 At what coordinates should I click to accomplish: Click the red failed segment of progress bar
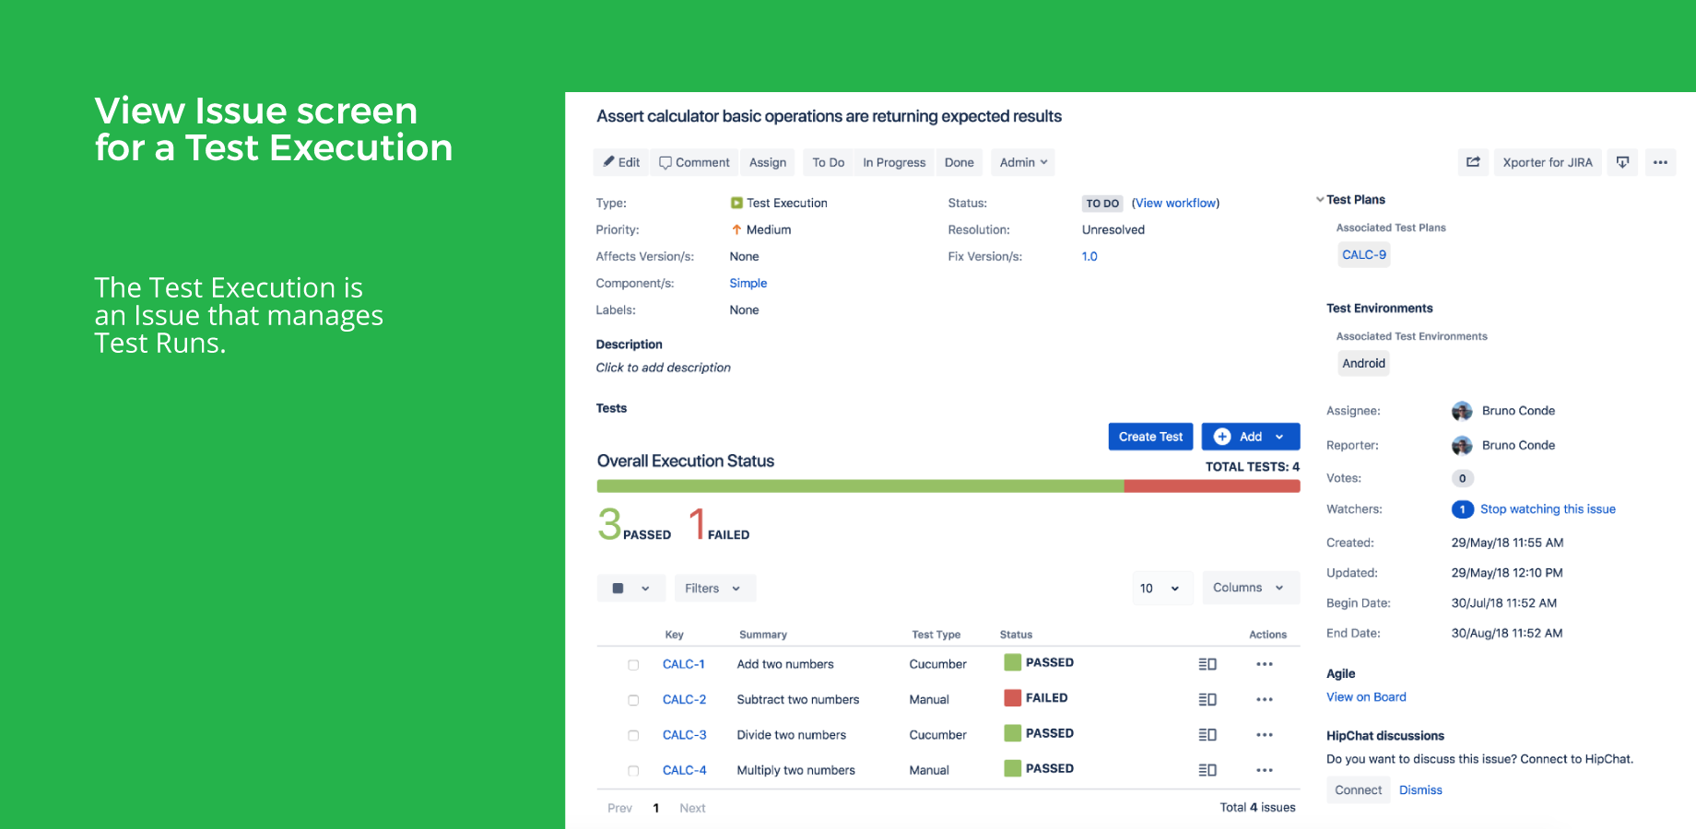(x=1212, y=486)
